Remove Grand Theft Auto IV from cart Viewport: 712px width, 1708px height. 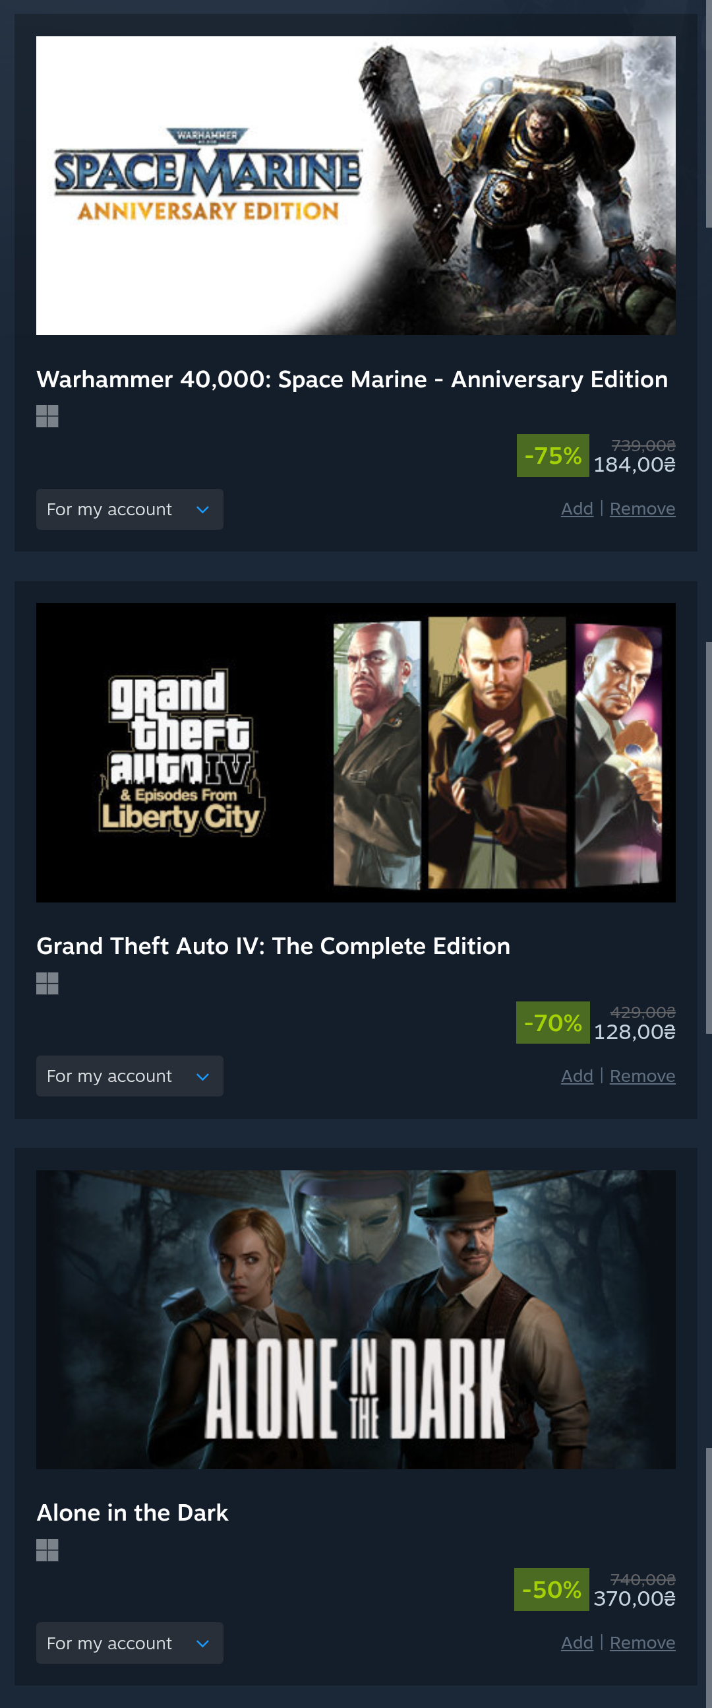[x=642, y=1075]
